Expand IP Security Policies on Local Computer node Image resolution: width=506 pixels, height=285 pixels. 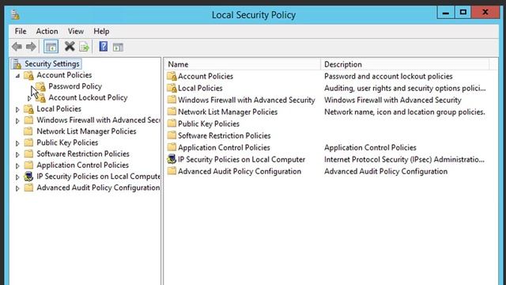[x=17, y=177]
